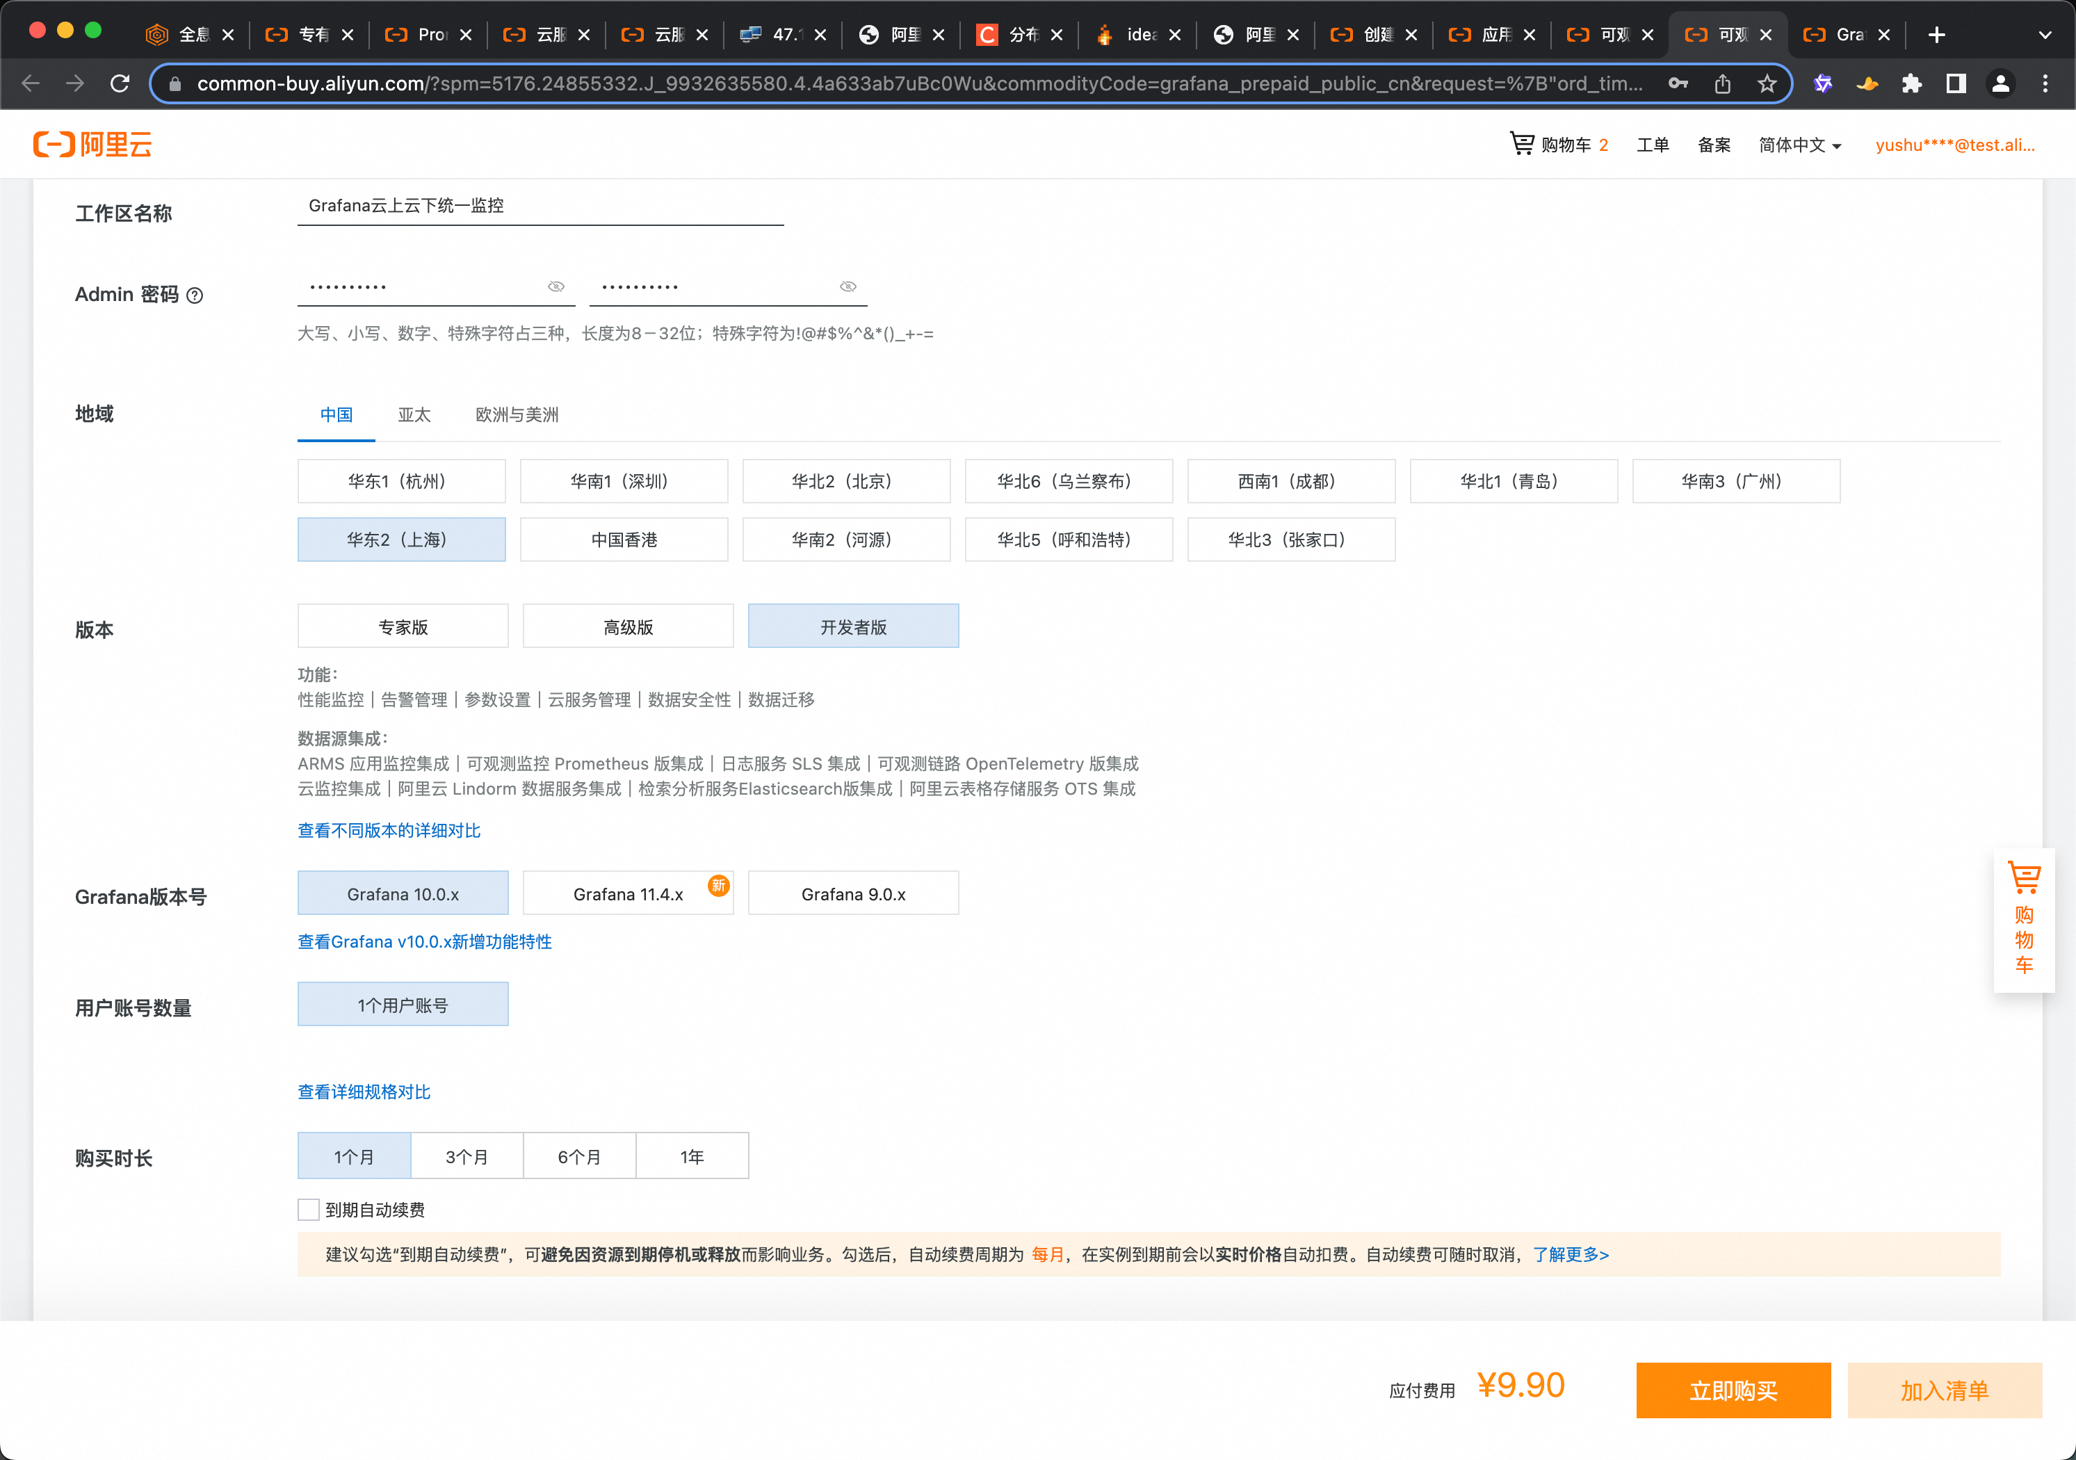Open a new browser tab with plus

tap(1936, 34)
